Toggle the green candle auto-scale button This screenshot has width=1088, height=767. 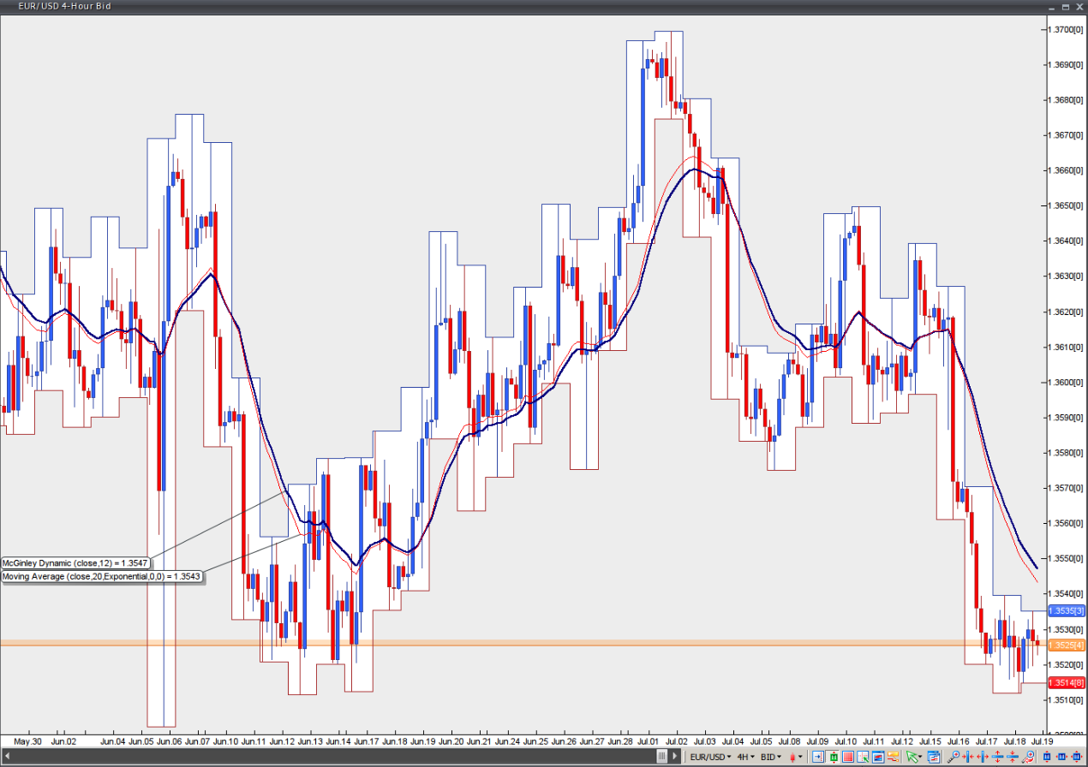pyautogui.click(x=833, y=757)
